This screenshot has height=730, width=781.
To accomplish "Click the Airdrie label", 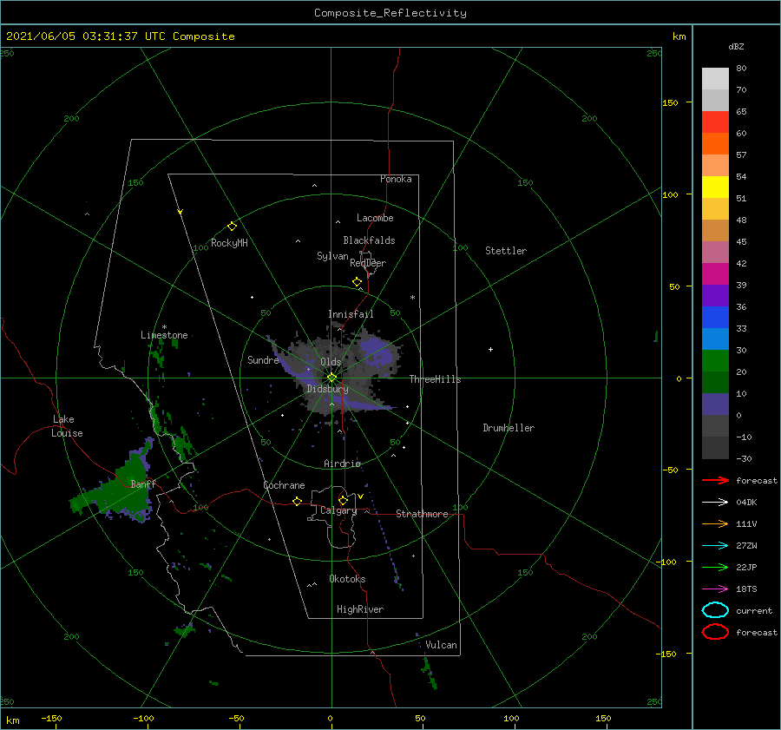I will (342, 464).
